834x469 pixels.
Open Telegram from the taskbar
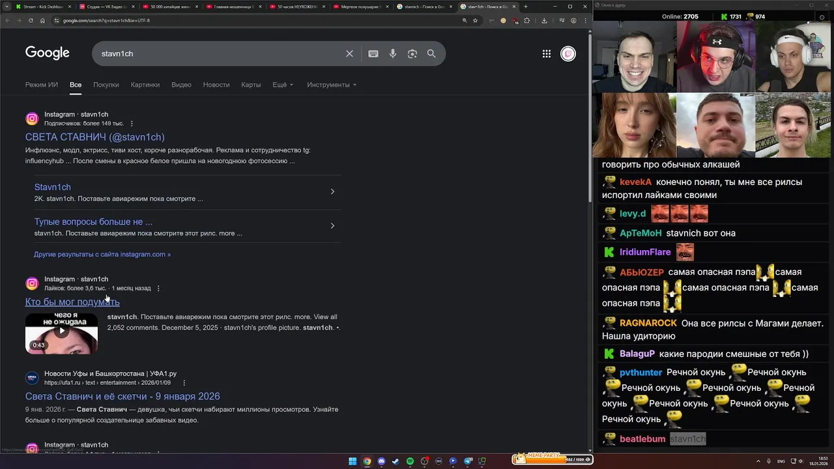pos(467,461)
